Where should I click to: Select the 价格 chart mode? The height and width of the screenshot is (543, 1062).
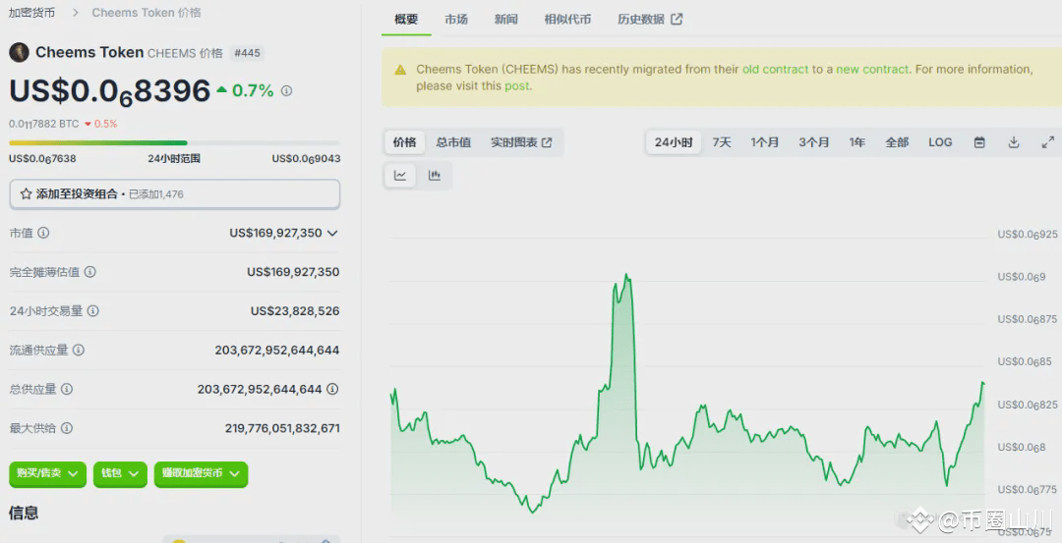[x=405, y=142]
